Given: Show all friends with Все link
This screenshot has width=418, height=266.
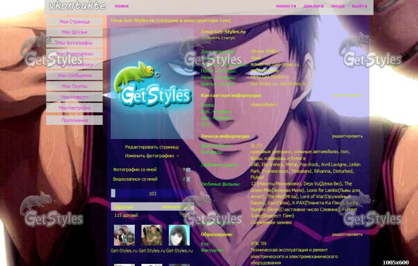Looking at the screenshot, I should click(x=187, y=215).
